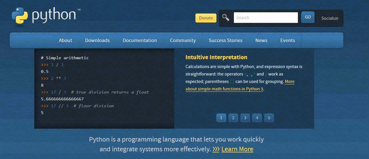This screenshot has width=369, height=159.
Task: Open the About navigation menu
Action: (x=65, y=40)
